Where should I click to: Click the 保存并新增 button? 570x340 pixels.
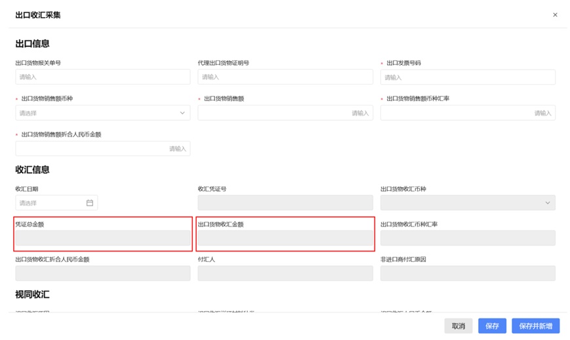tap(535, 326)
